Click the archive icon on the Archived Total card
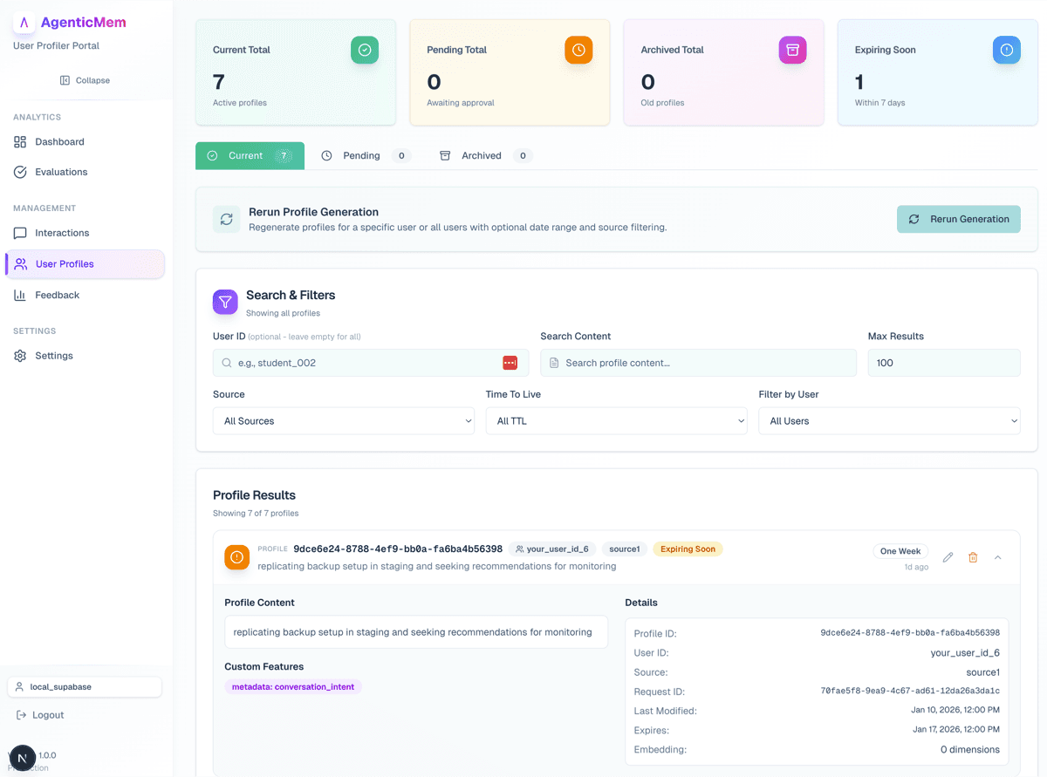 (x=792, y=50)
